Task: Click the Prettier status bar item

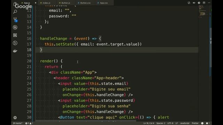Action: pyautogui.click(x=195, y=123)
